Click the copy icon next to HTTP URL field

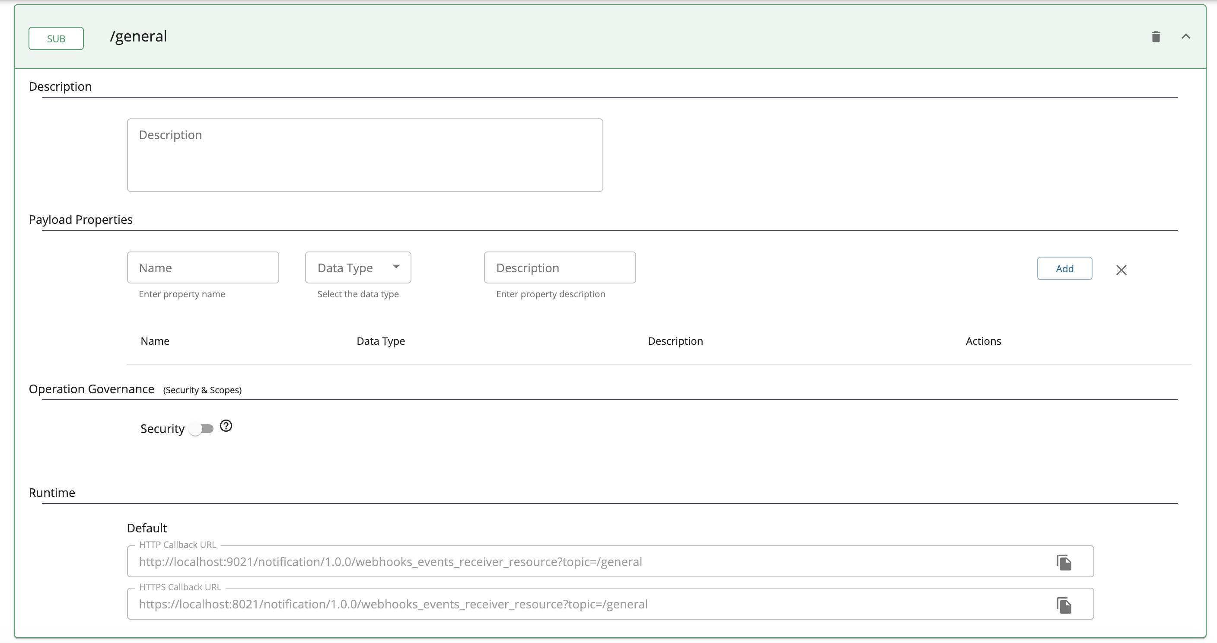pyautogui.click(x=1064, y=562)
